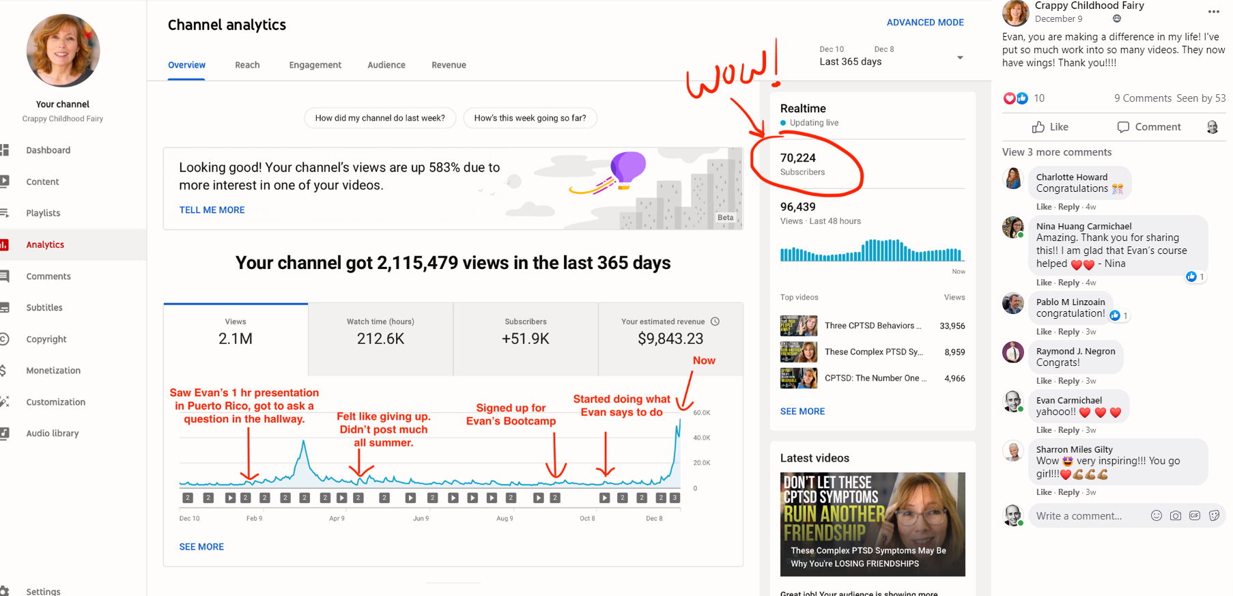The height and width of the screenshot is (596, 1233).
Task: Attach a photo using the camera icon
Action: click(x=1176, y=516)
